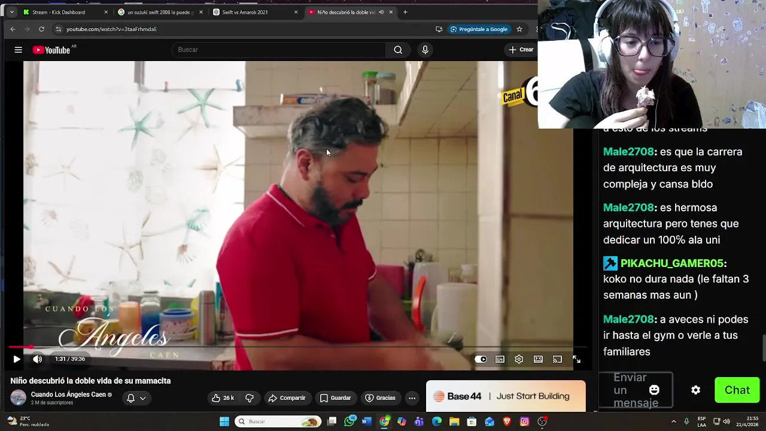Open Microsoft Copilot from the taskbar
766x431 pixels.
[x=402, y=421]
